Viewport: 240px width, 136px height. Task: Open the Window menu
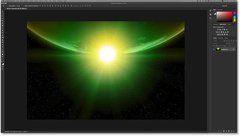tap(60, 1)
